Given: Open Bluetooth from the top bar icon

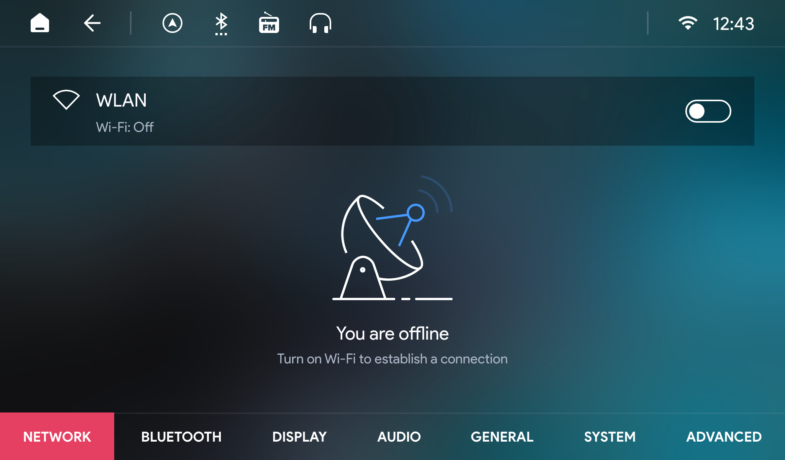Looking at the screenshot, I should 221,23.
